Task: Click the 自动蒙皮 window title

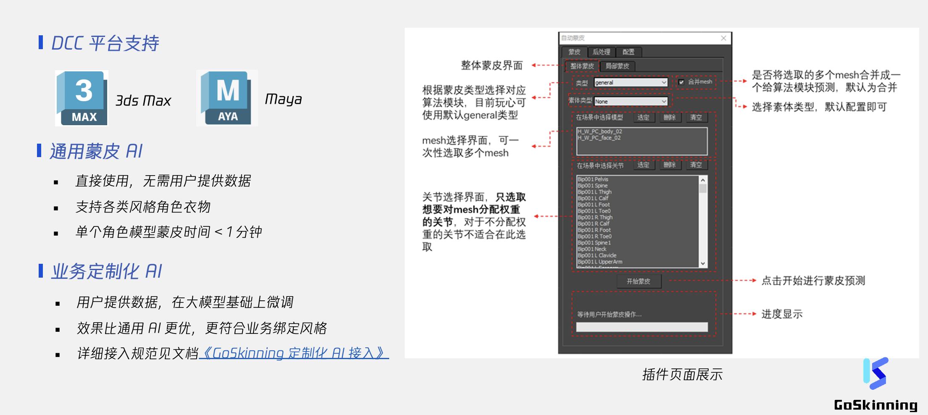Action: (x=573, y=38)
